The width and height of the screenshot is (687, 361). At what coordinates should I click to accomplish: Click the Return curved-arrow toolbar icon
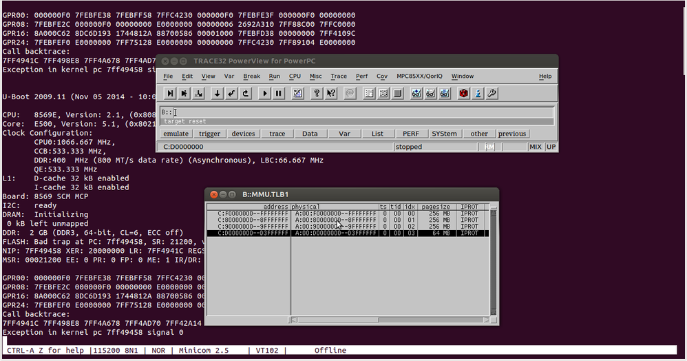pyautogui.click(x=231, y=93)
